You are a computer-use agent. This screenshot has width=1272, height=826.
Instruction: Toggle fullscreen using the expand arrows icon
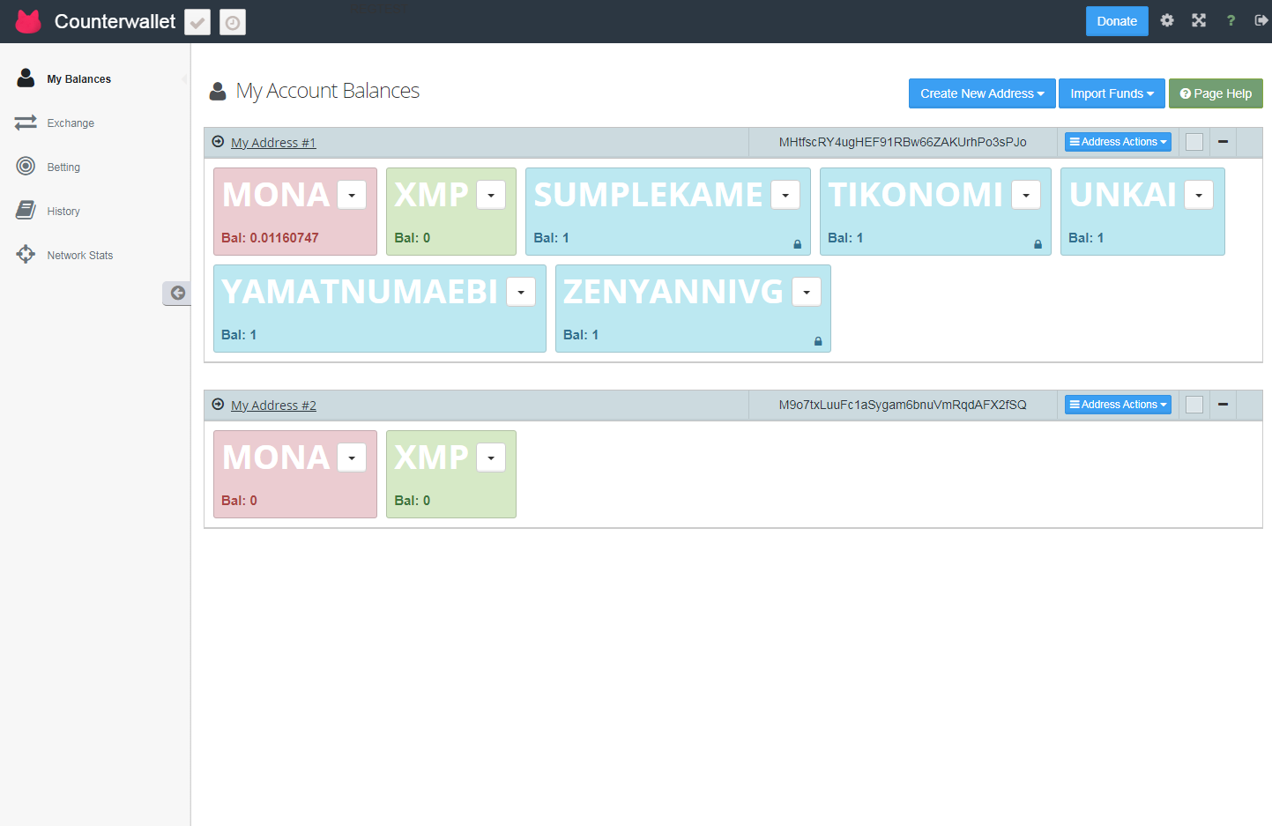click(x=1199, y=20)
